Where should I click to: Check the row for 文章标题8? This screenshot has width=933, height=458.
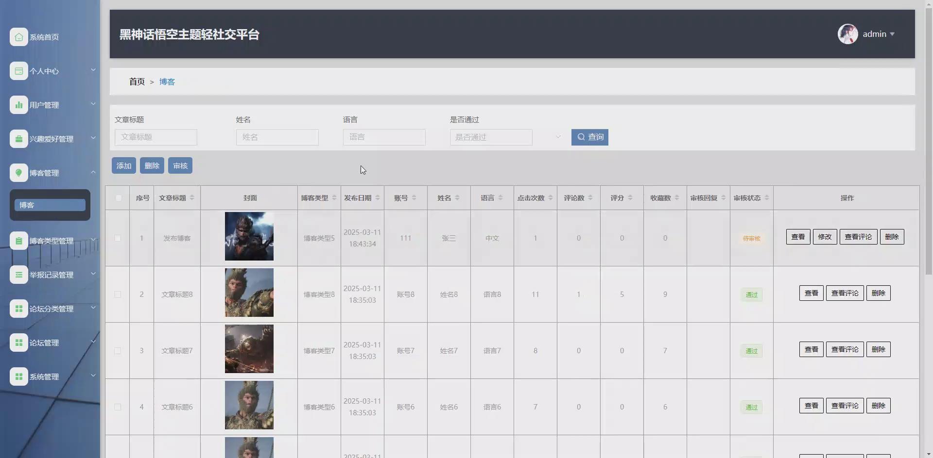click(x=118, y=294)
